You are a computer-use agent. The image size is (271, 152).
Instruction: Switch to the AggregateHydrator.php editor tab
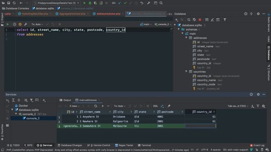(x=72, y=14)
